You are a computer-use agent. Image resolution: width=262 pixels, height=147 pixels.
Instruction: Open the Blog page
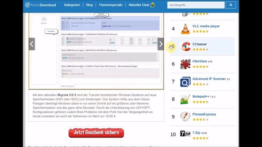pos(89,5)
